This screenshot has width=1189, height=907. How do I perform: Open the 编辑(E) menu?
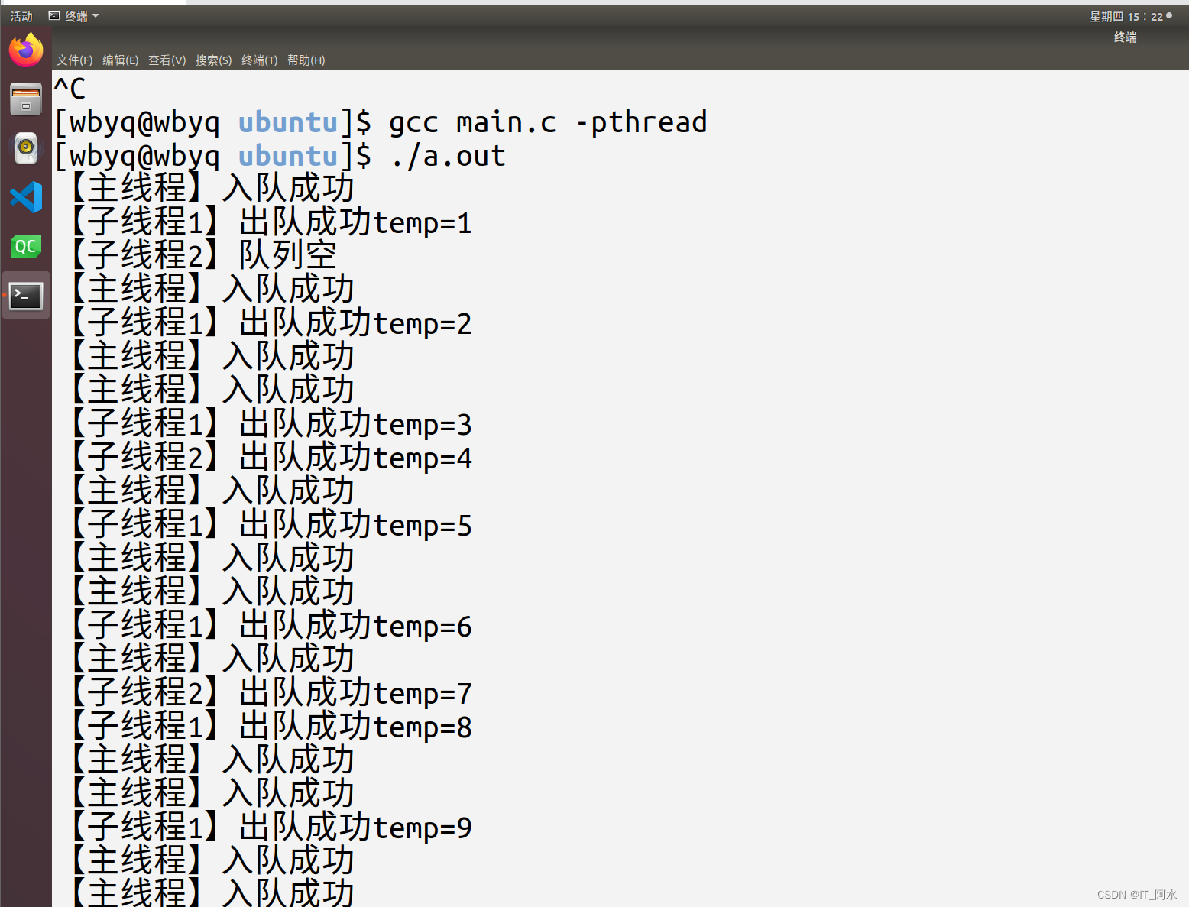tap(121, 60)
